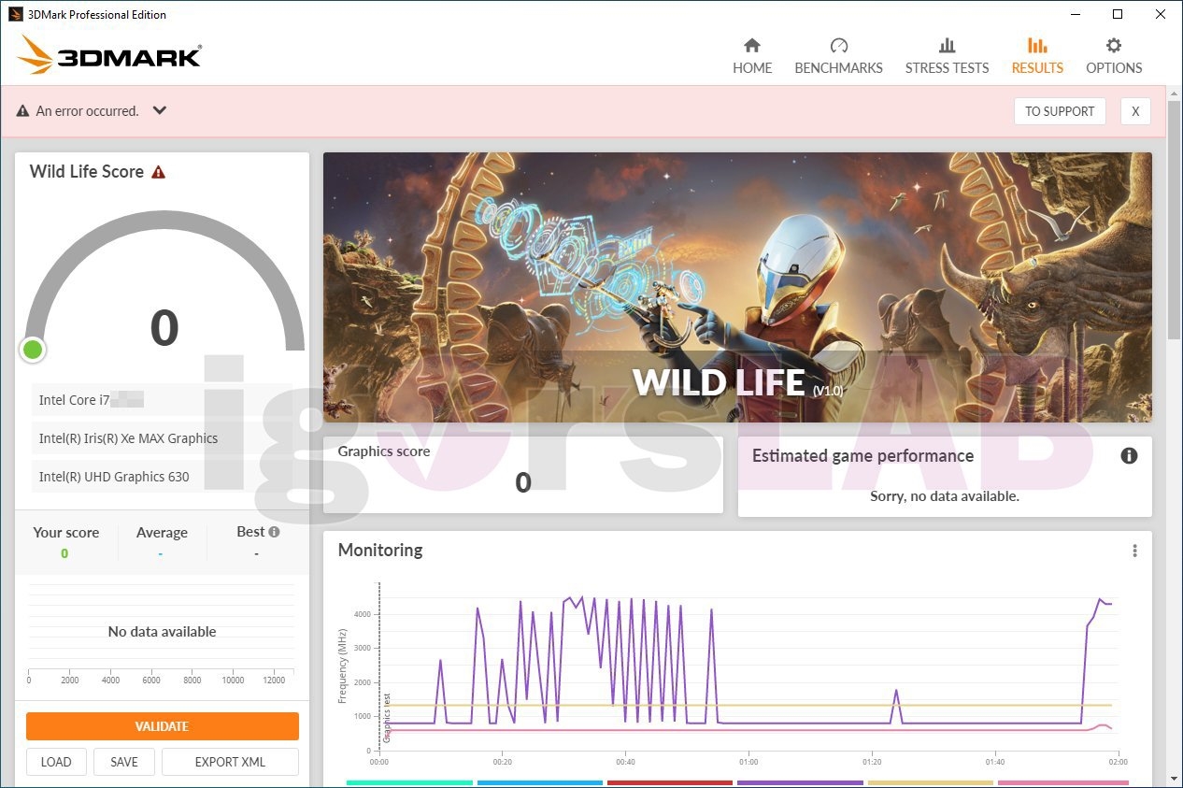Dismiss the error banner with X
Viewport: 1183px width, 788px height.
tap(1135, 111)
